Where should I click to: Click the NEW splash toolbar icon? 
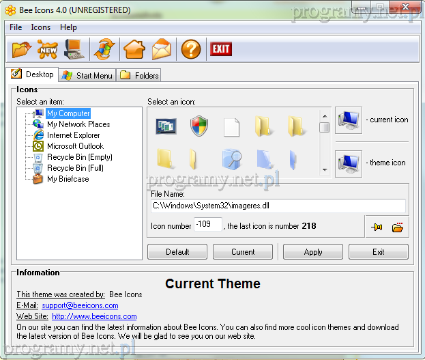point(48,49)
